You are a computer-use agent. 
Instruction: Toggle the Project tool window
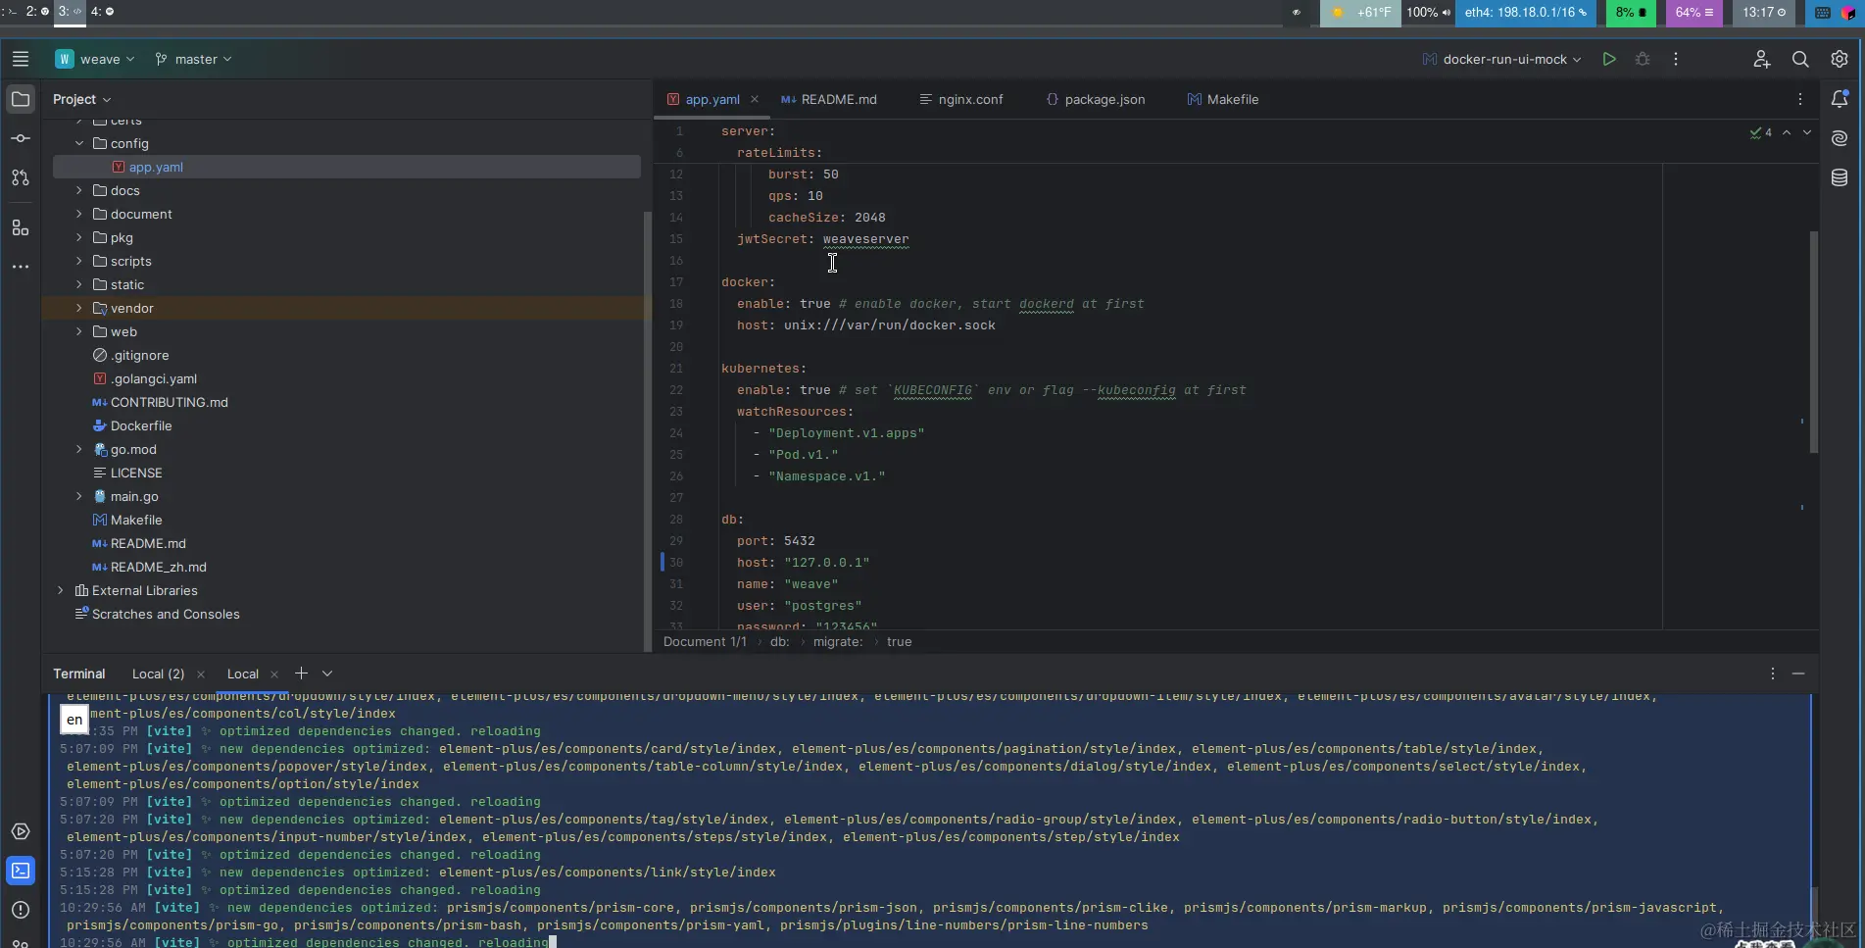[21, 99]
